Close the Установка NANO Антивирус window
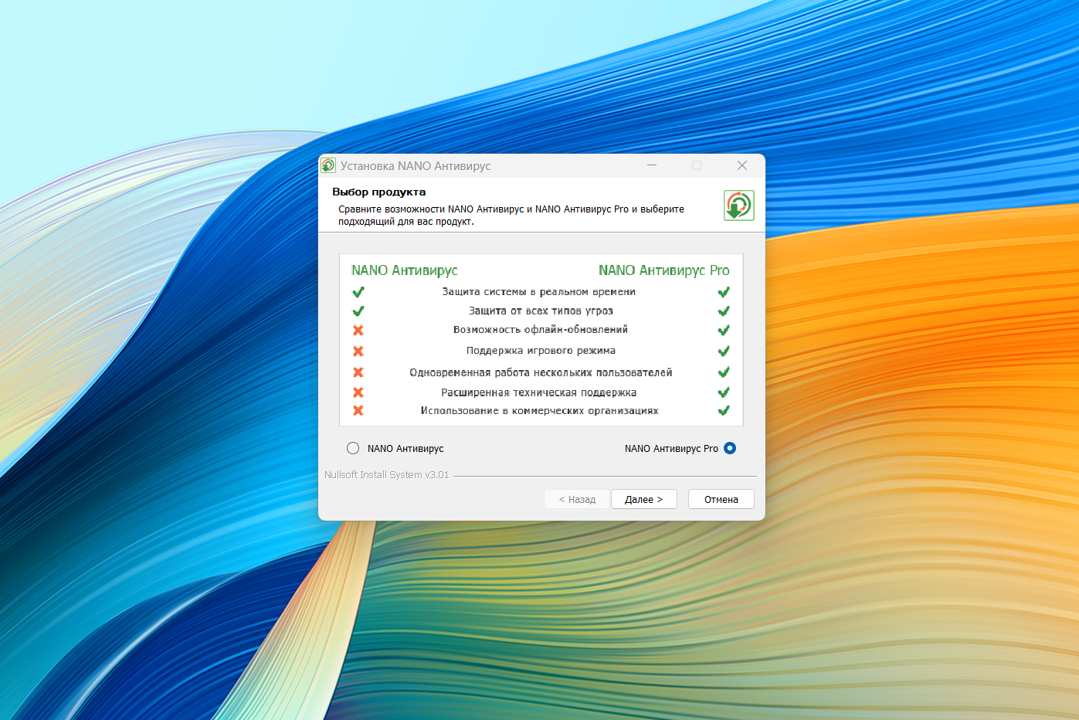Image resolution: width=1079 pixels, height=720 pixels. (x=742, y=165)
